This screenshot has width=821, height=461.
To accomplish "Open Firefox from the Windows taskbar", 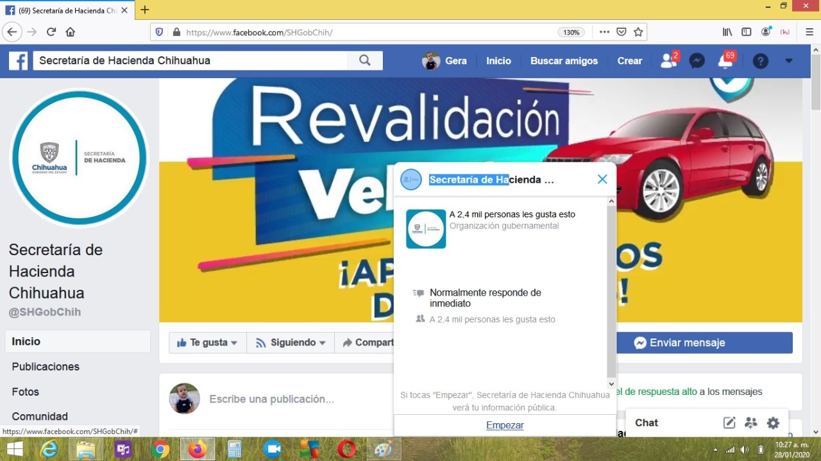I will coord(197,449).
